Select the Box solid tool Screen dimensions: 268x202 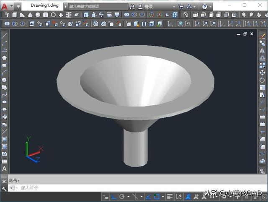[15, 15]
